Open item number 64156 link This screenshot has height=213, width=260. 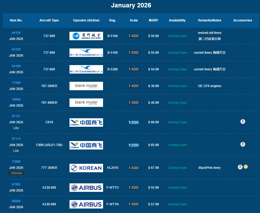tap(16, 33)
